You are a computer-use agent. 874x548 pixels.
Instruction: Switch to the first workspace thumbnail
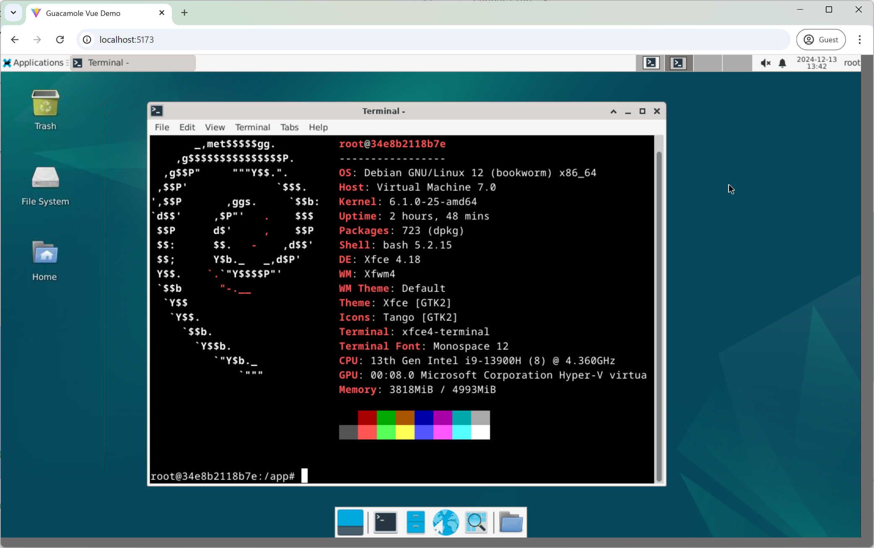coord(650,63)
